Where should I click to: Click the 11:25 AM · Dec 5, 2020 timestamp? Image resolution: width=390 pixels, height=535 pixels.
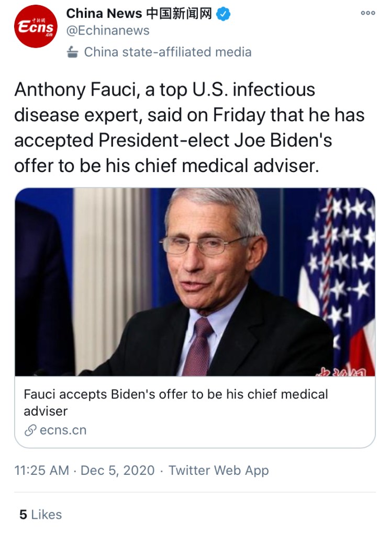click(x=85, y=470)
